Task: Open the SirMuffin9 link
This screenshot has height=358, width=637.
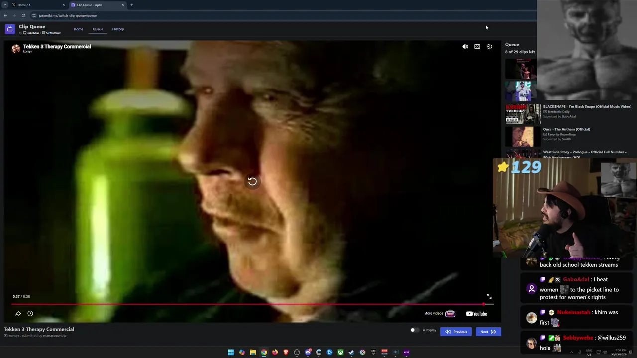Action: coord(51,33)
